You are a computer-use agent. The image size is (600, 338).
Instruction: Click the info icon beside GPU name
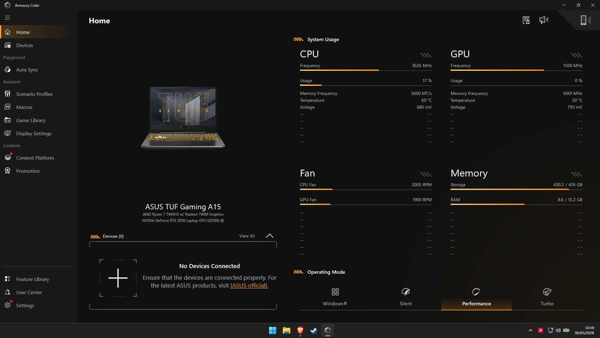223,220
